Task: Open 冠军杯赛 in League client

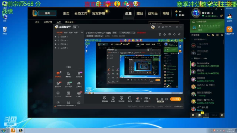Action: [x=98, y=13]
